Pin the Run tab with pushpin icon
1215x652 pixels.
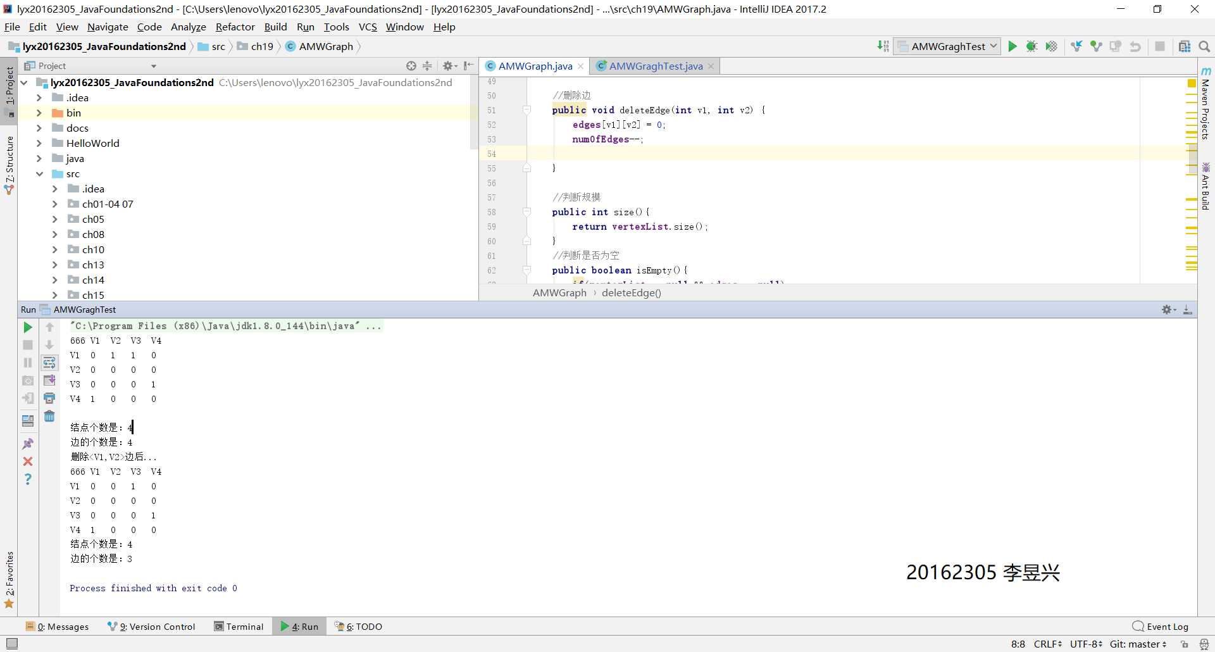pyautogui.click(x=28, y=444)
